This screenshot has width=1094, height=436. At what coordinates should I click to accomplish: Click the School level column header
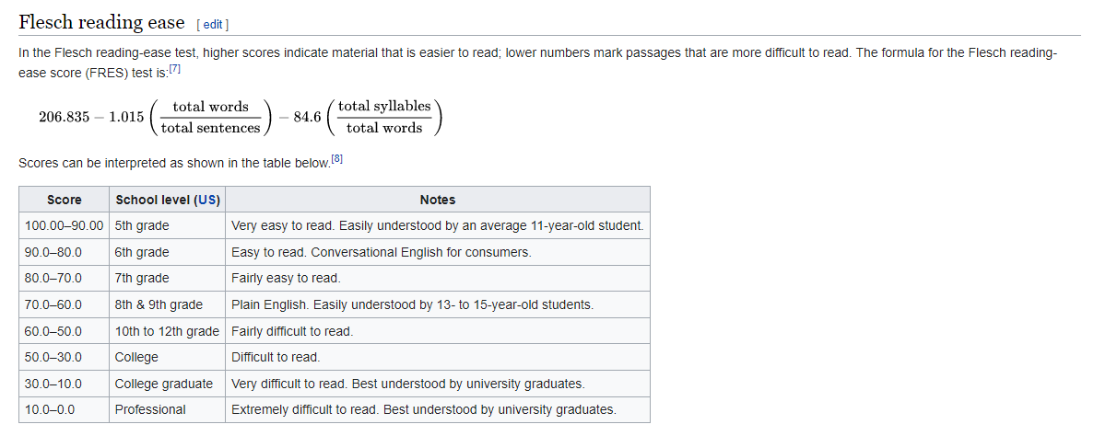168,200
